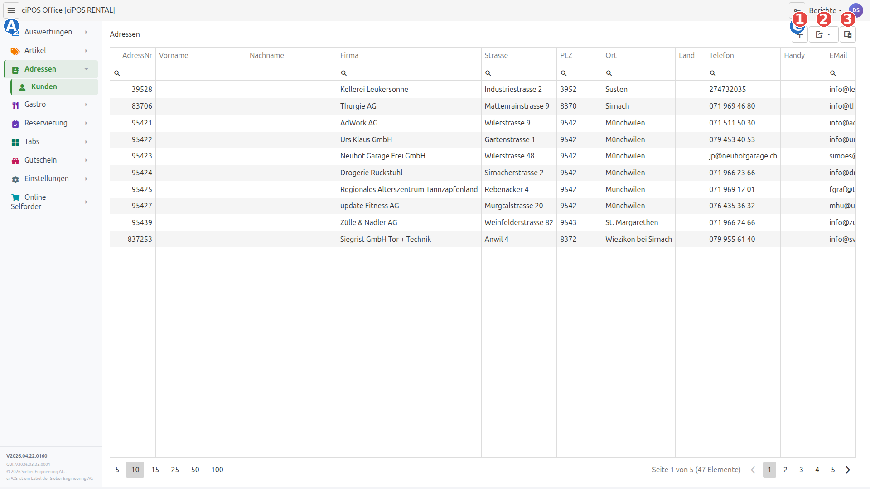Go to the previous page arrow

[x=753, y=470]
